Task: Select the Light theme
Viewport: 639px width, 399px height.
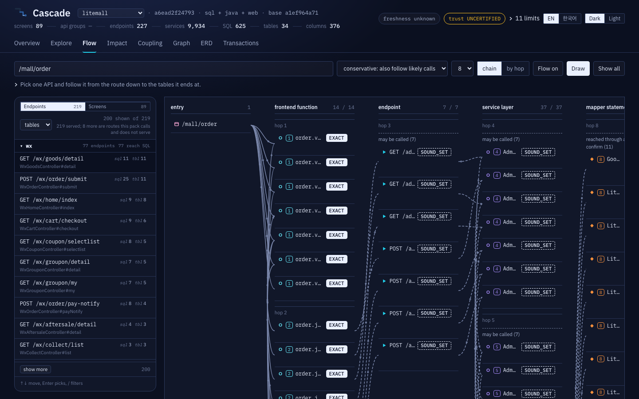Action: coord(614,19)
